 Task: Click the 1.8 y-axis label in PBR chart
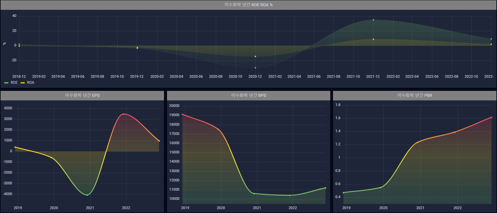(338, 105)
